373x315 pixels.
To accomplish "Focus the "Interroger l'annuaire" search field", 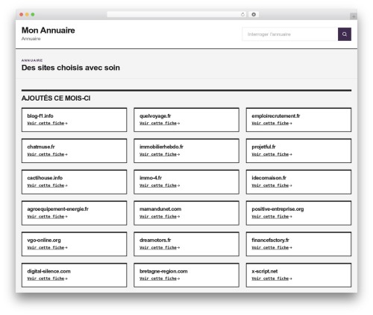I will click(x=290, y=34).
